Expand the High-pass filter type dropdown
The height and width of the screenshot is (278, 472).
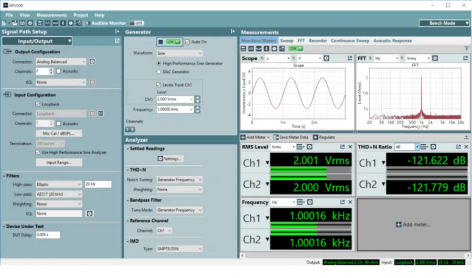(58, 185)
